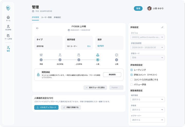
Task: Click the back arrow beside FY2026 上半期
Action: [x=38, y=28]
